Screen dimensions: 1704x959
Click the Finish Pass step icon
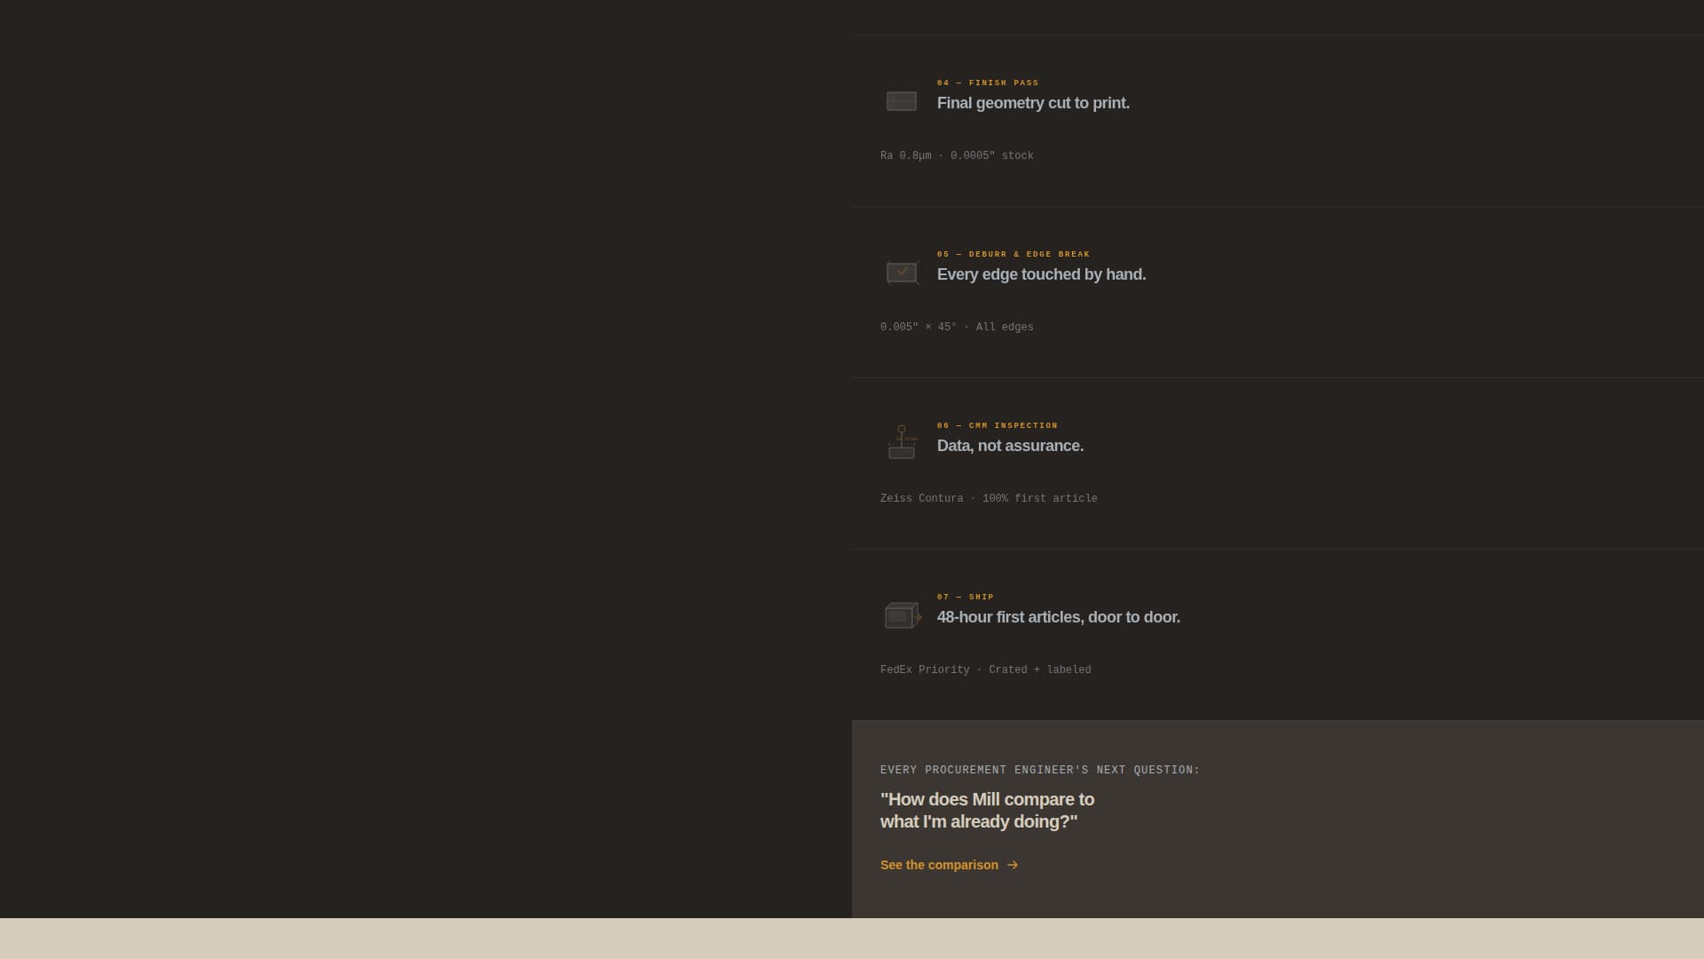pyautogui.click(x=902, y=101)
